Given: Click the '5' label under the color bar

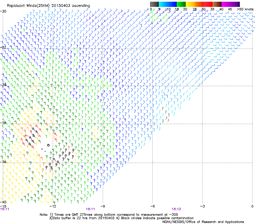Looking at the screenshot, I should [x=159, y=9].
